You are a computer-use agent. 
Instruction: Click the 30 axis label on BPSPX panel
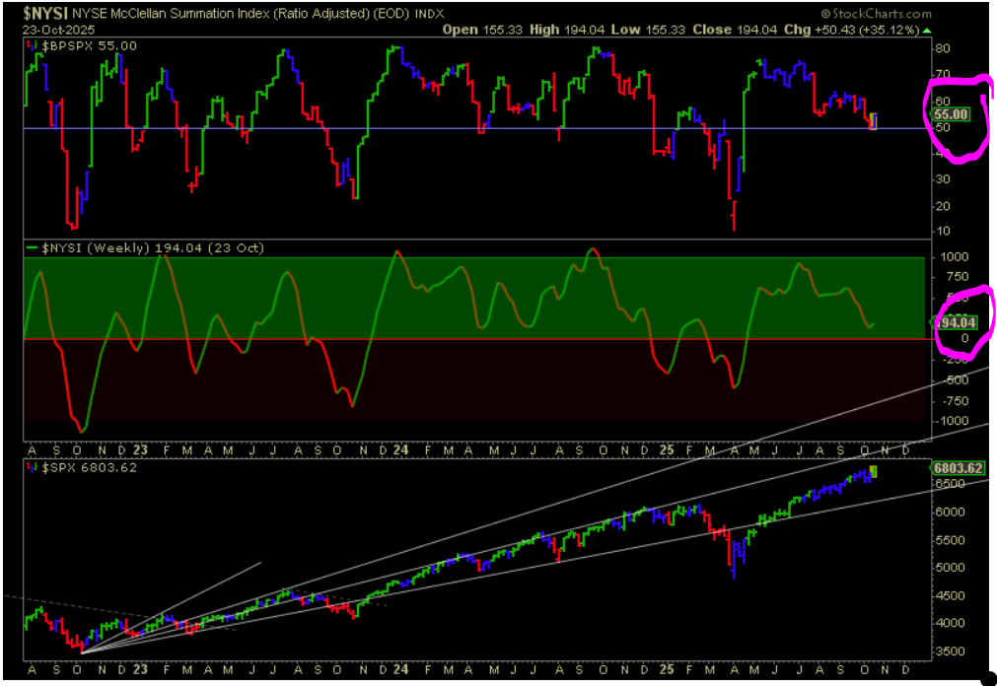943,179
